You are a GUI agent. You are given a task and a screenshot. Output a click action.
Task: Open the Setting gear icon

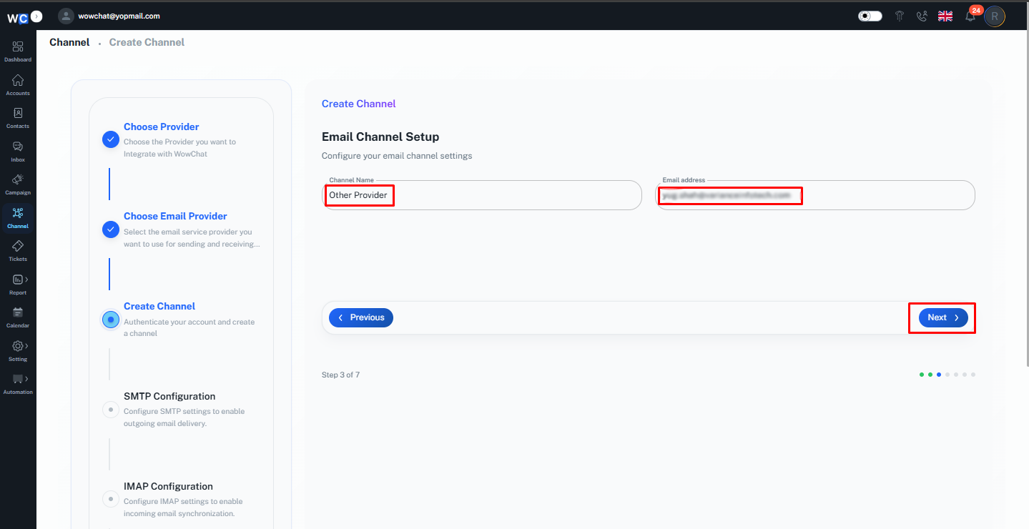point(18,346)
